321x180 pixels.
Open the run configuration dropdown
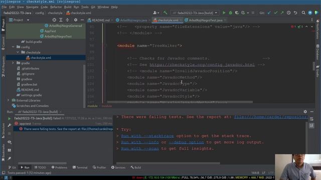(x=195, y=13)
